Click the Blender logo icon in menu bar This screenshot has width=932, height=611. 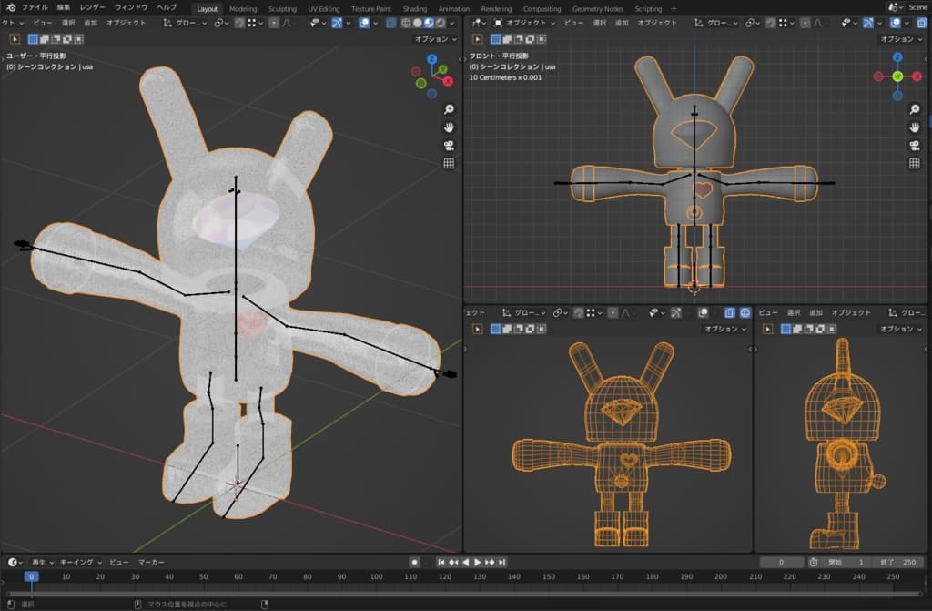(11, 7)
